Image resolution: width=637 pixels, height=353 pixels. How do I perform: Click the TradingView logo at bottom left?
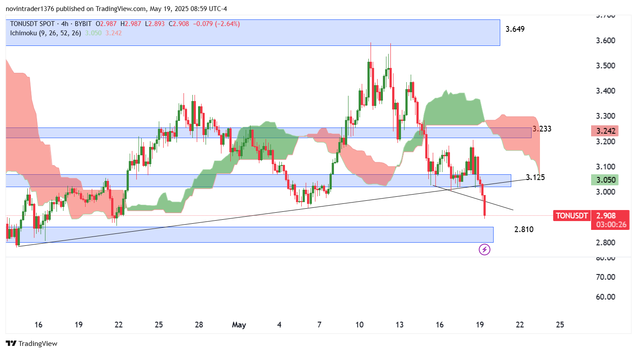pyautogui.click(x=31, y=343)
